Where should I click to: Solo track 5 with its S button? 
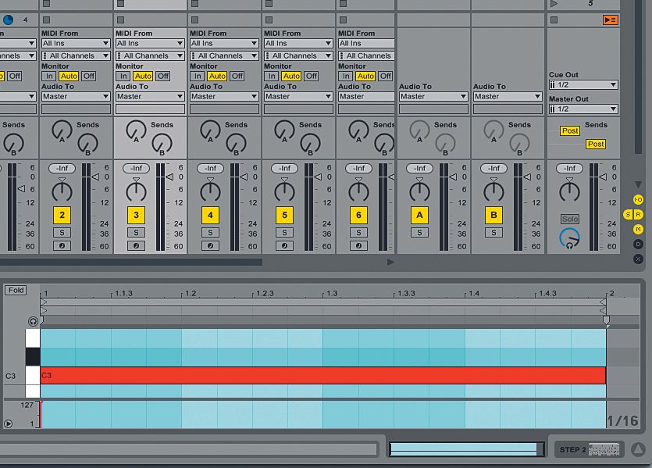[x=283, y=231]
